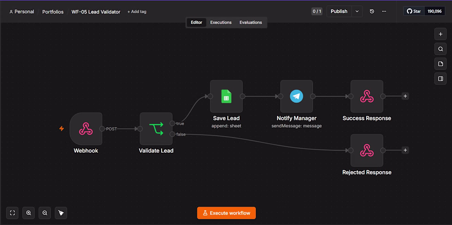Add node after Rejected Response
Viewport: 452px width, 225px height.
point(405,150)
